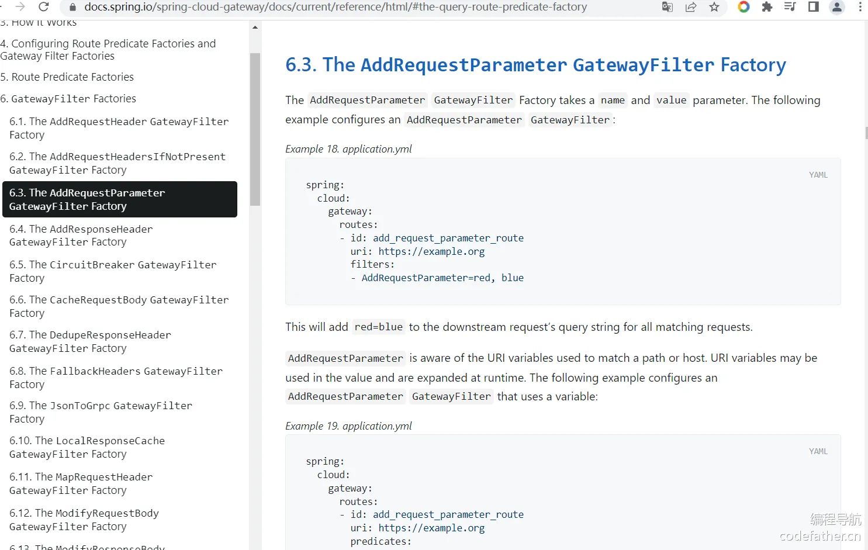
Task: View site info via the lock icon
Action: coord(72,7)
